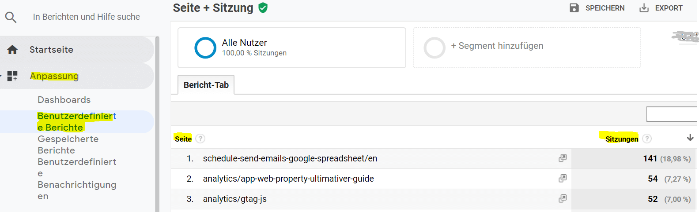This screenshot has width=699, height=212.
Task: Click the Speichern floppy disk icon
Action: pyautogui.click(x=574, y=8)
